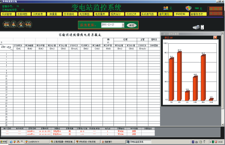The image size is (225, 145).
Task: Click the Ubc bar in chart
Action: (203, 77)
